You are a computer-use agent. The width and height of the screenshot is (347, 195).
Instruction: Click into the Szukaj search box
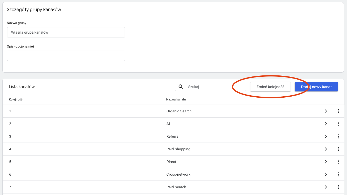pyautogui.click(x=215, y=87)
